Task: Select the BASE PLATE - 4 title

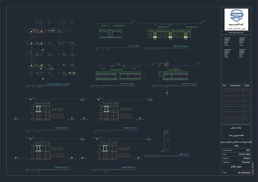Action: point(129,167)
